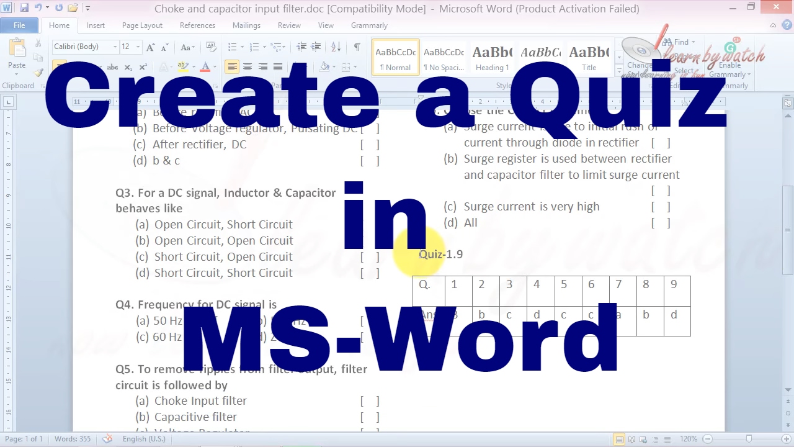The width and height of the screenshot is (794, 447).
Task: Apply subscript formatting
Action: [128, 67]
